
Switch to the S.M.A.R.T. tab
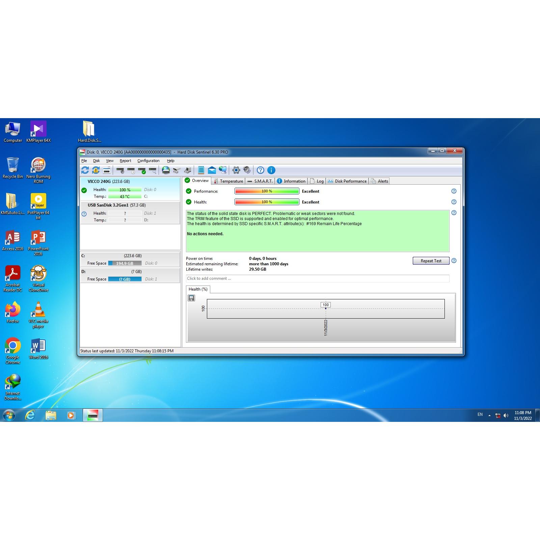[260, 181]
